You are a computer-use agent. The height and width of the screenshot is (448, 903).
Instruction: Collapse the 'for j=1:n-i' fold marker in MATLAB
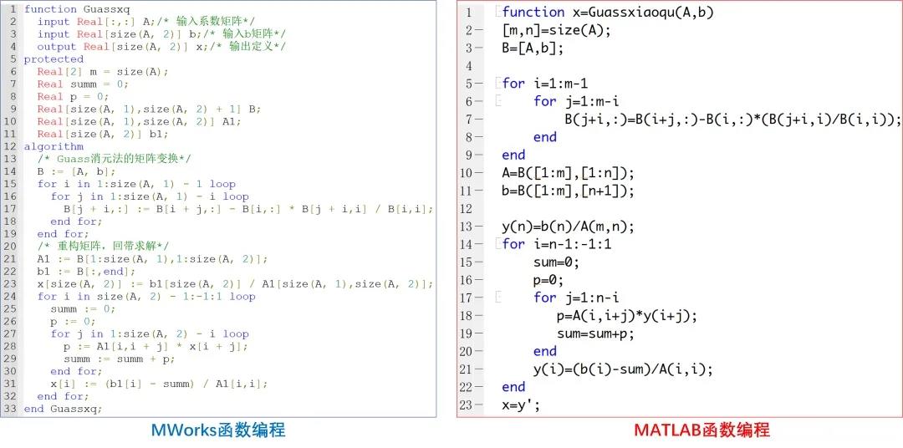pyautogui.click(x=497, y=298)
